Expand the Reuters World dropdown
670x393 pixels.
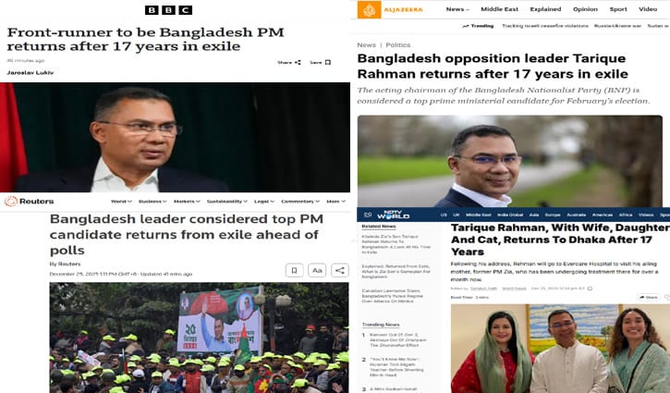point(121,202)
